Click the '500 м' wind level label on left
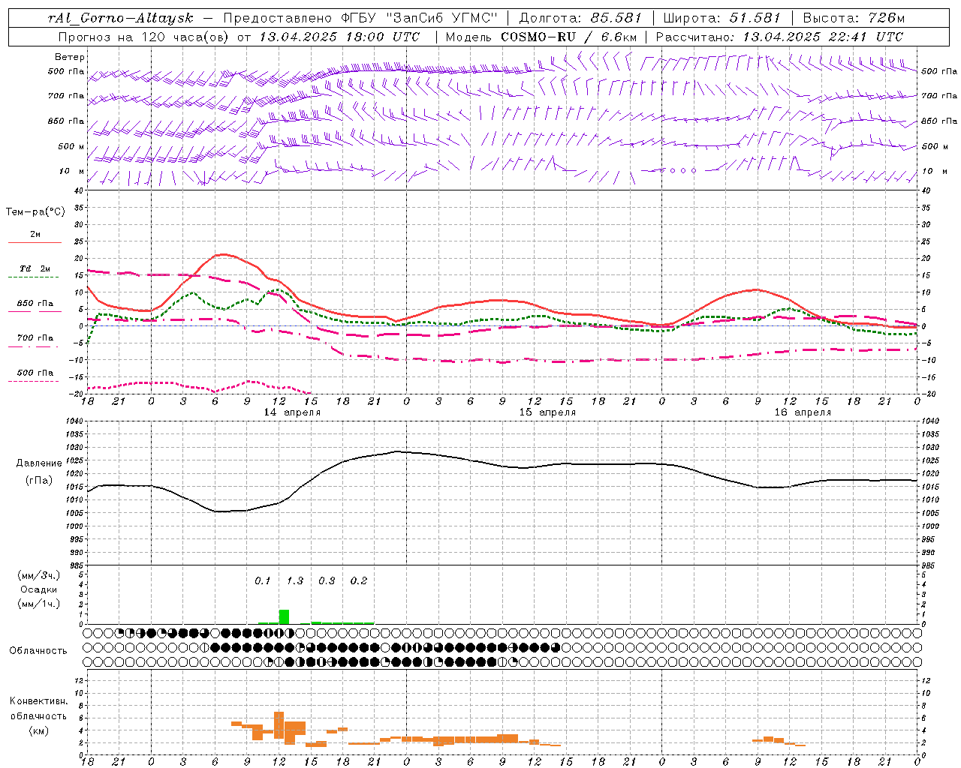Screen dimensions: 961x768 pos(71,146)
